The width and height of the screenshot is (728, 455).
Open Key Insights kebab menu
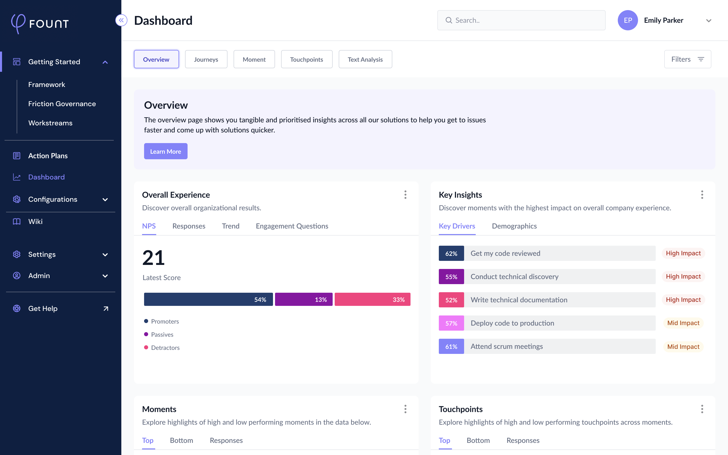coord(702,195)
